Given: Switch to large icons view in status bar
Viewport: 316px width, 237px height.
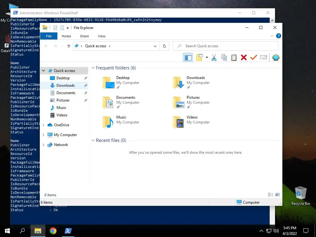Looking at the screenshot, I should pos(277,195).
